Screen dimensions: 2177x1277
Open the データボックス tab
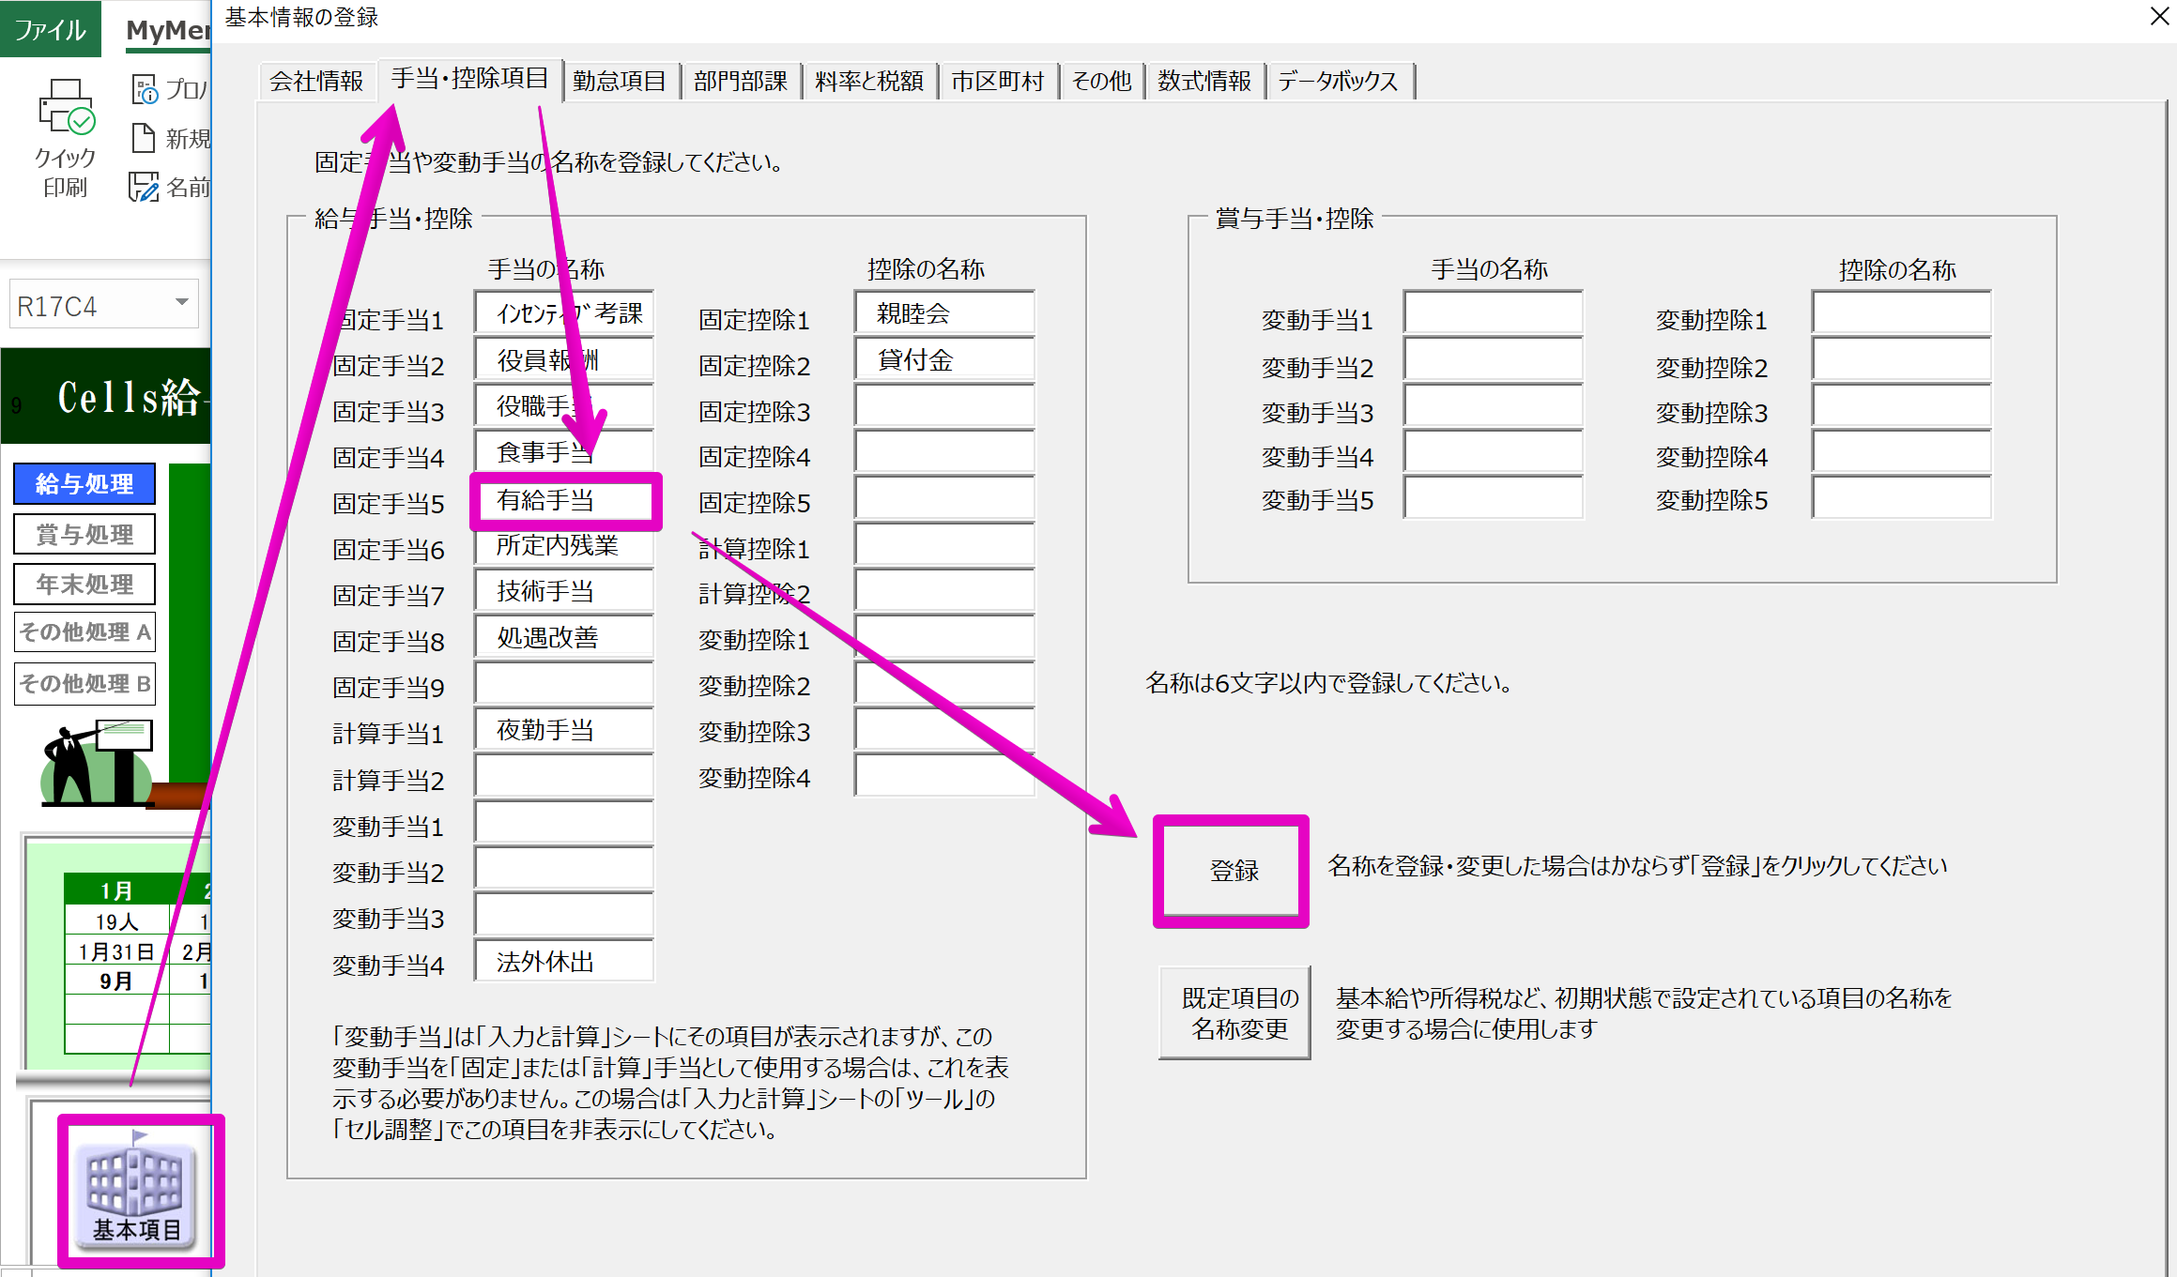(1337, 81)
